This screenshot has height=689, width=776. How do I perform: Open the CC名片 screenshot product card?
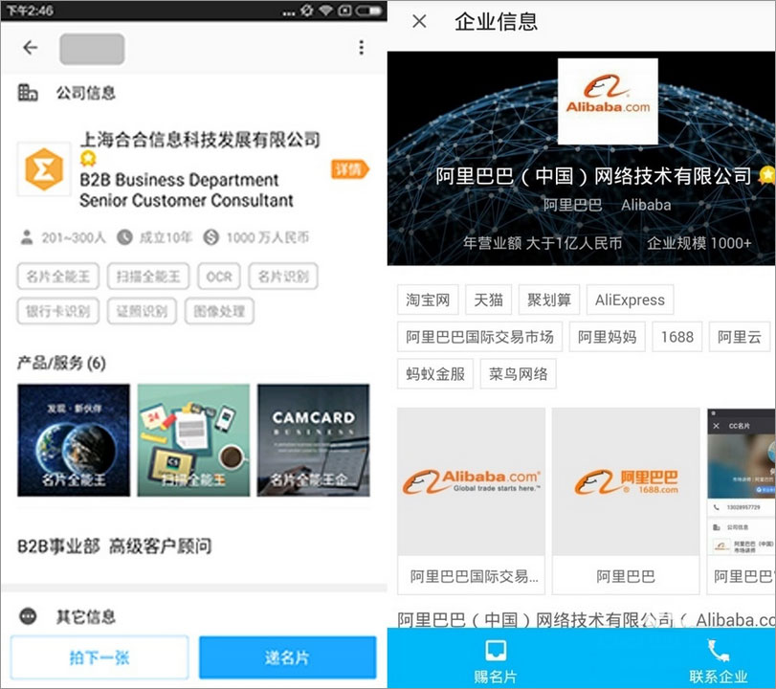pos(742,500)
